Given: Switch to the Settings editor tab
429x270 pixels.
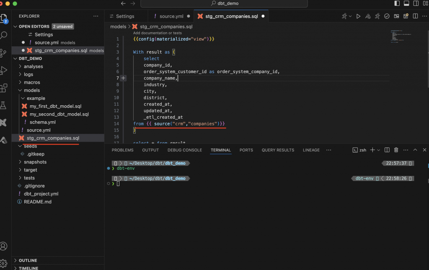Looking at the screenshot, I should [126, 16].
